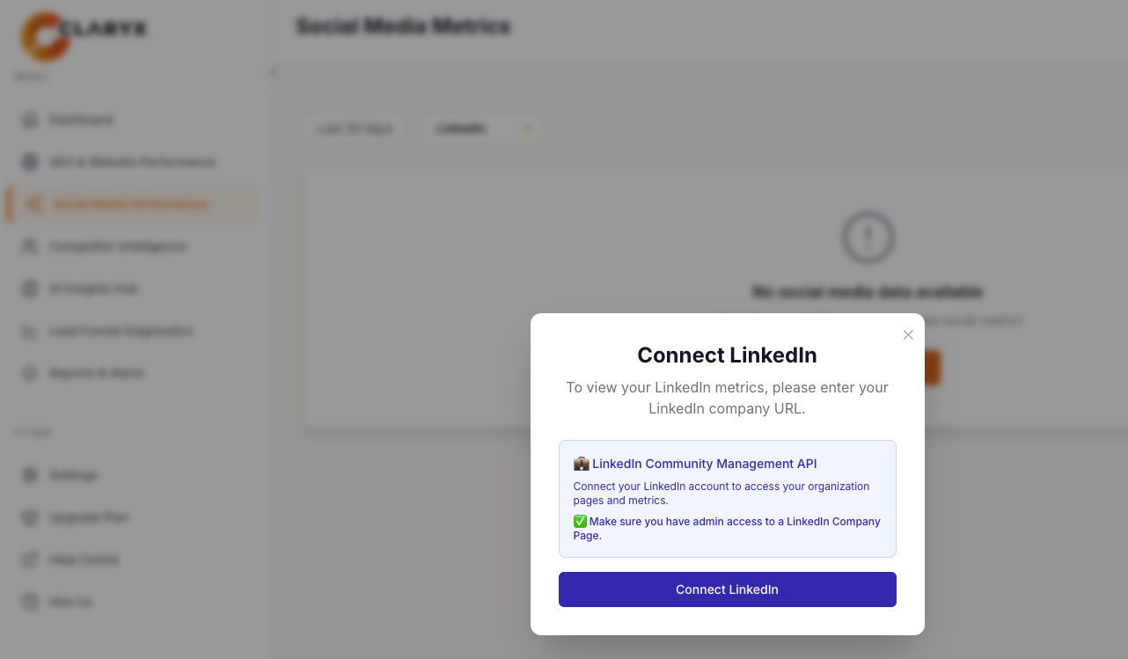Click the SEO & Website Performance globe icon

point(31,162)
